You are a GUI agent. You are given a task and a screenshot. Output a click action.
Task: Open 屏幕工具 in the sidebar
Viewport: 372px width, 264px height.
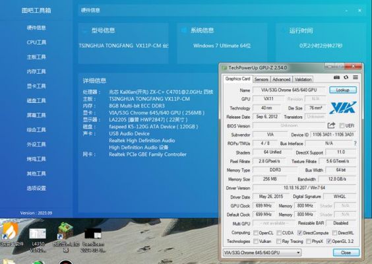click(x=36, y=115)
